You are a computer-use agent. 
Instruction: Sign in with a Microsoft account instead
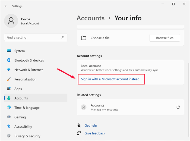[110, 79]
